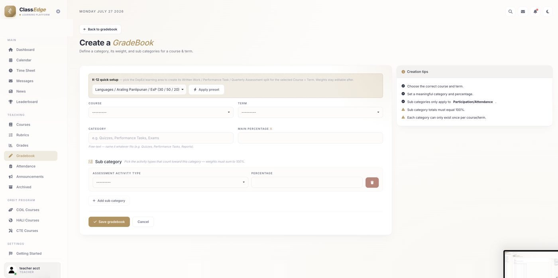Open the K-12 preset learning area dropdown
The height and width of the screenshot is (278, 558).
(x=139, y=90)
